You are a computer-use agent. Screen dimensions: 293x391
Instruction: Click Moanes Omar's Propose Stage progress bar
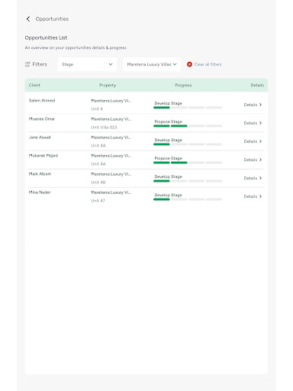click(x=188, y=126)
